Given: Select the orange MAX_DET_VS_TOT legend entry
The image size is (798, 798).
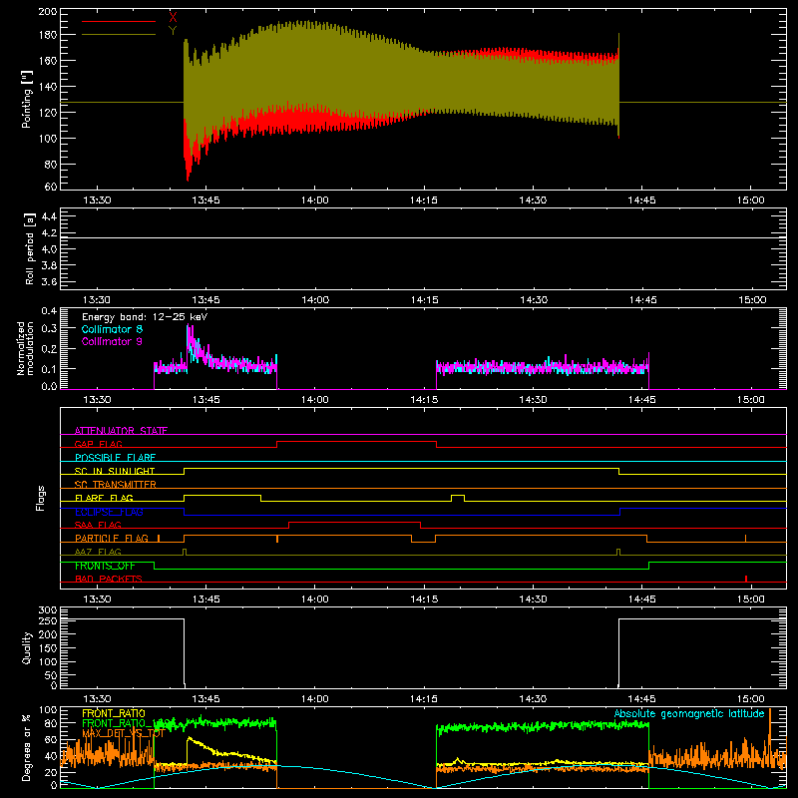Looking at the screenshot, I should (x=123, y=733).
